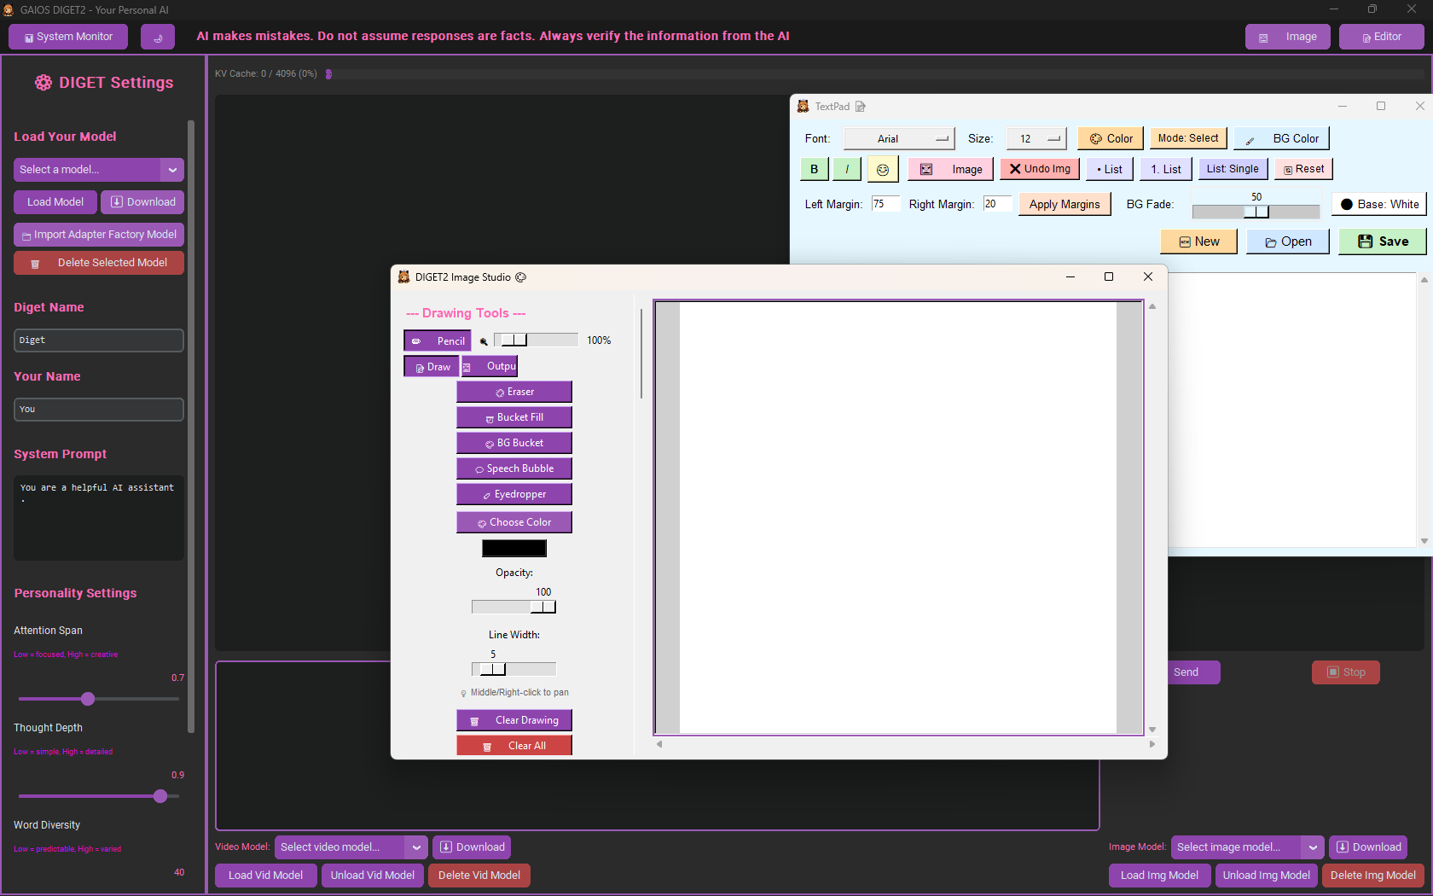Expand the video model dropdown
The image size is (1433, 896).
[x=416, y=847]
